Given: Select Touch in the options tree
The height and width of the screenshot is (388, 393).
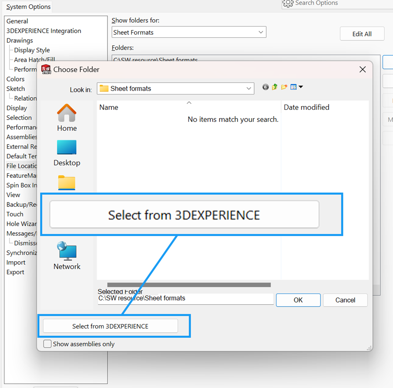Looking at the screenshot, I should [x=15, y=214].
